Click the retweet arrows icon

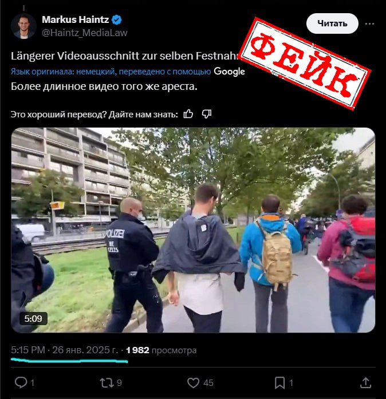[107, 383]
